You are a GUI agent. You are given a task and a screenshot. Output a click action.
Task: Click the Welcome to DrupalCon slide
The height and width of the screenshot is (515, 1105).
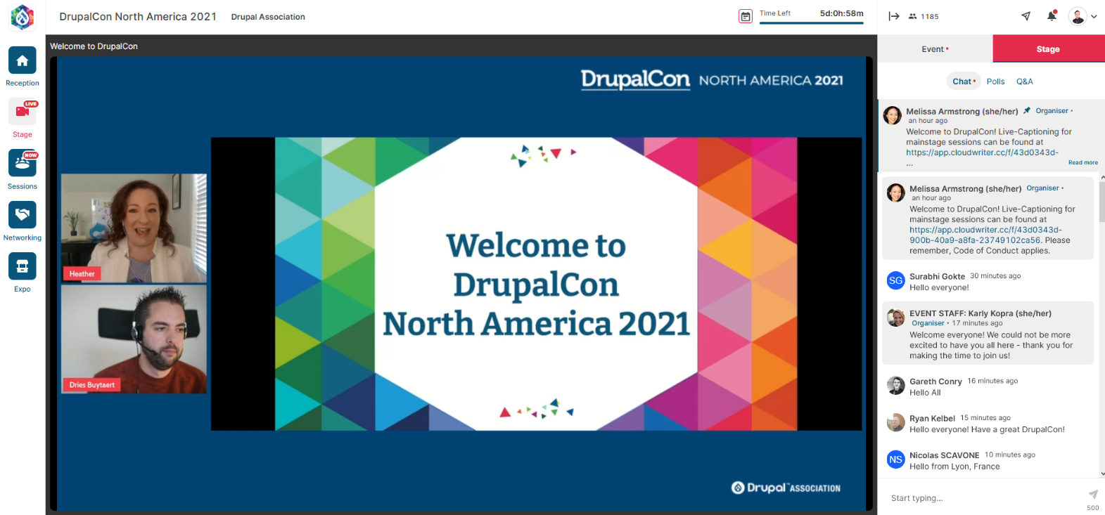point(536,284)
